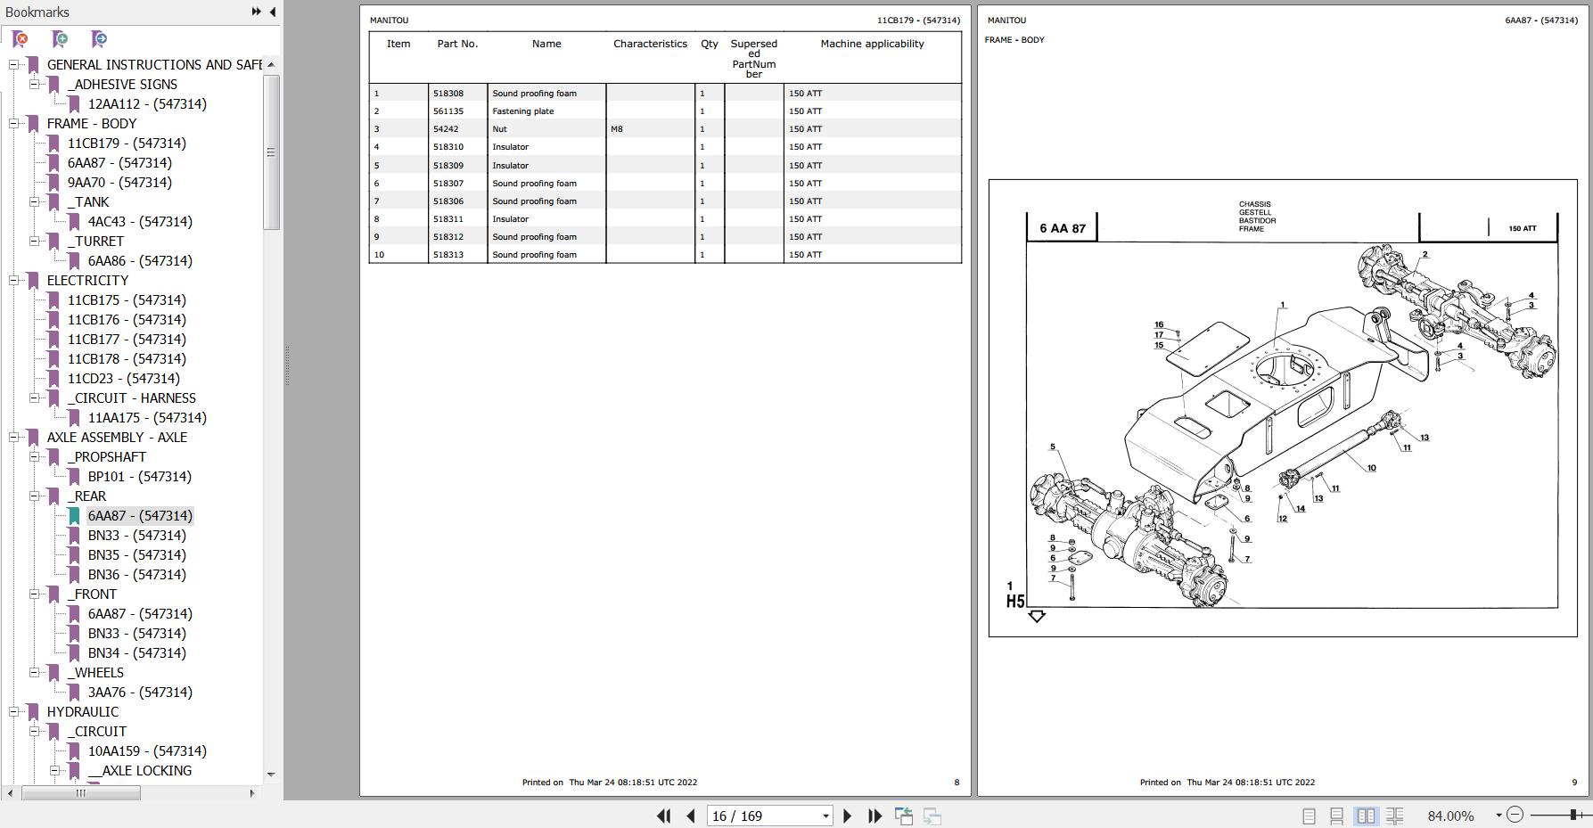Open bookmark BN36 - (547314)
1593x828 pixels.
click(x=137, y=574)
